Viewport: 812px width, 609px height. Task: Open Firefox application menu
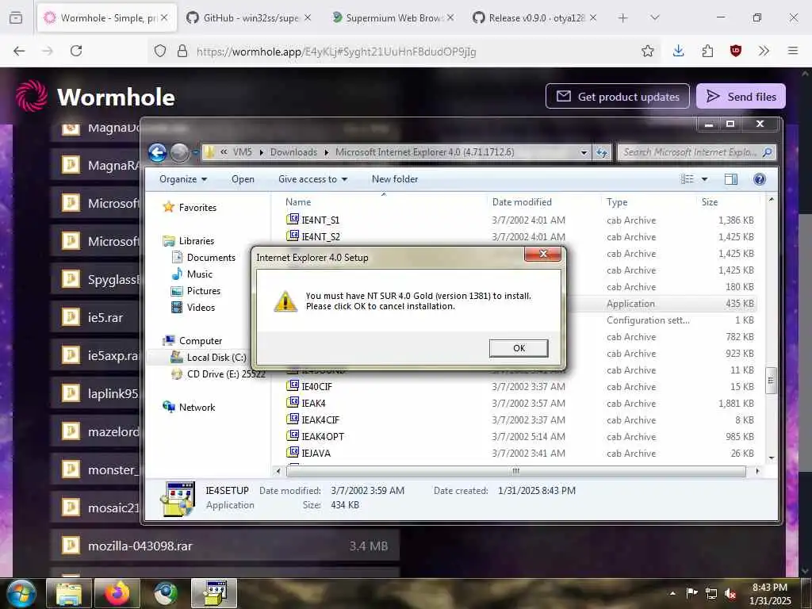pyautogui.click(x=793, y=51)
